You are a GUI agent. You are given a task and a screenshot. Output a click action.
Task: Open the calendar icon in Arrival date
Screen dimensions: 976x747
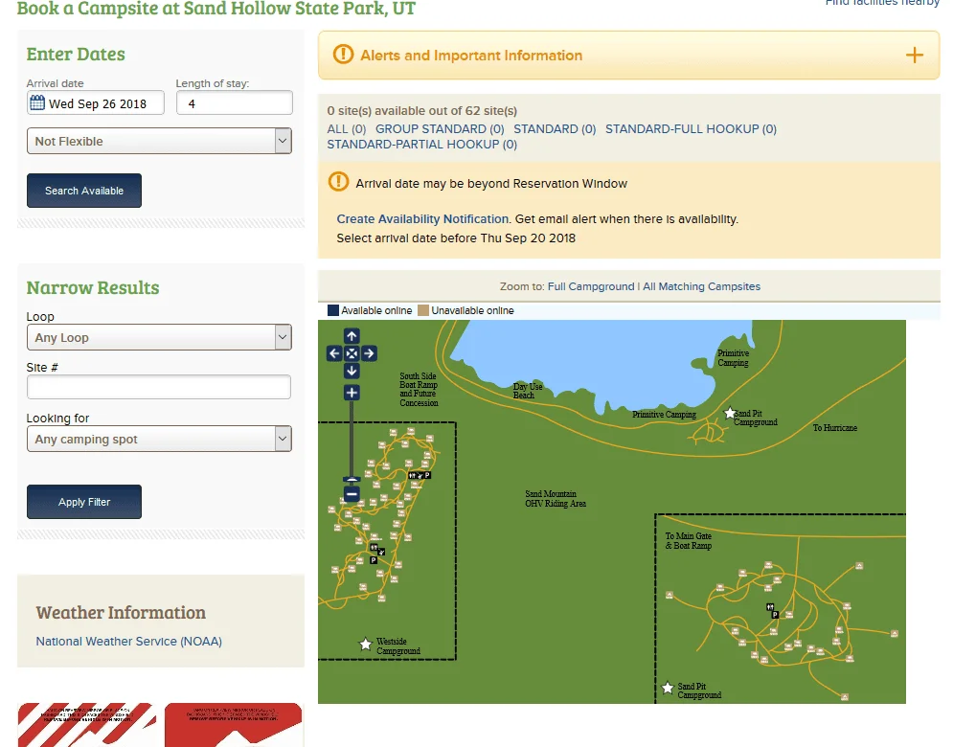click(37, 102)
